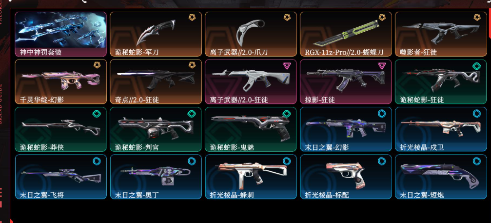Click the tier icon on 离子武器//2.0-爪刀
The image size is (491, 223).
coord(288,18)
